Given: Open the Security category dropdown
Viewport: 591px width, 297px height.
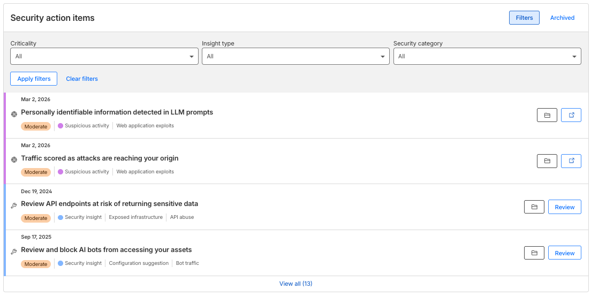Looking at the screenshot, I should pos(487,56).
